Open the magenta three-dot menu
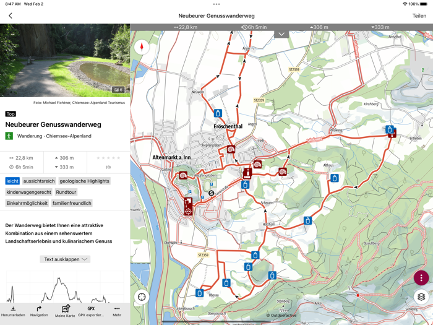 pyautogui.click(x=421, y=278)
